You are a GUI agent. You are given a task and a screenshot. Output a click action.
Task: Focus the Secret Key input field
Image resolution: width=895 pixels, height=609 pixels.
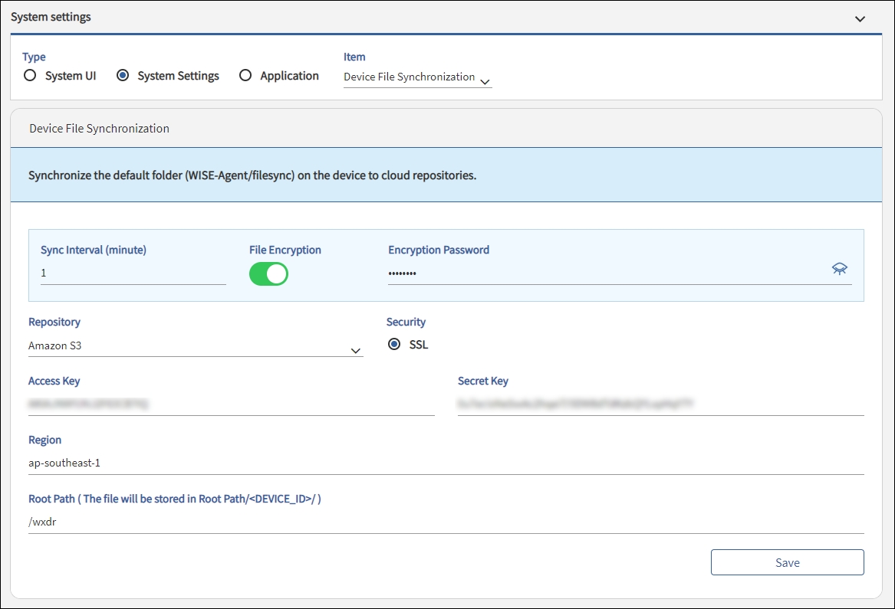pyautogui.click(x=660, y=403)
